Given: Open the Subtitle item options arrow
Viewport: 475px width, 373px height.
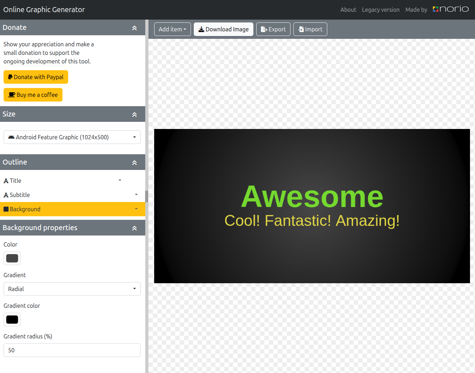Looking at the screenshot, I should tap(136, 195).
